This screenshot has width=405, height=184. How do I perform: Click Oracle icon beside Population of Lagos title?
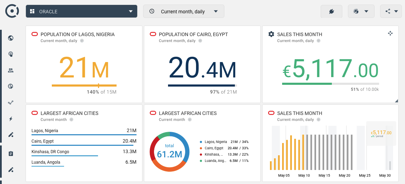pyautogui.click(x=35, y=34)
